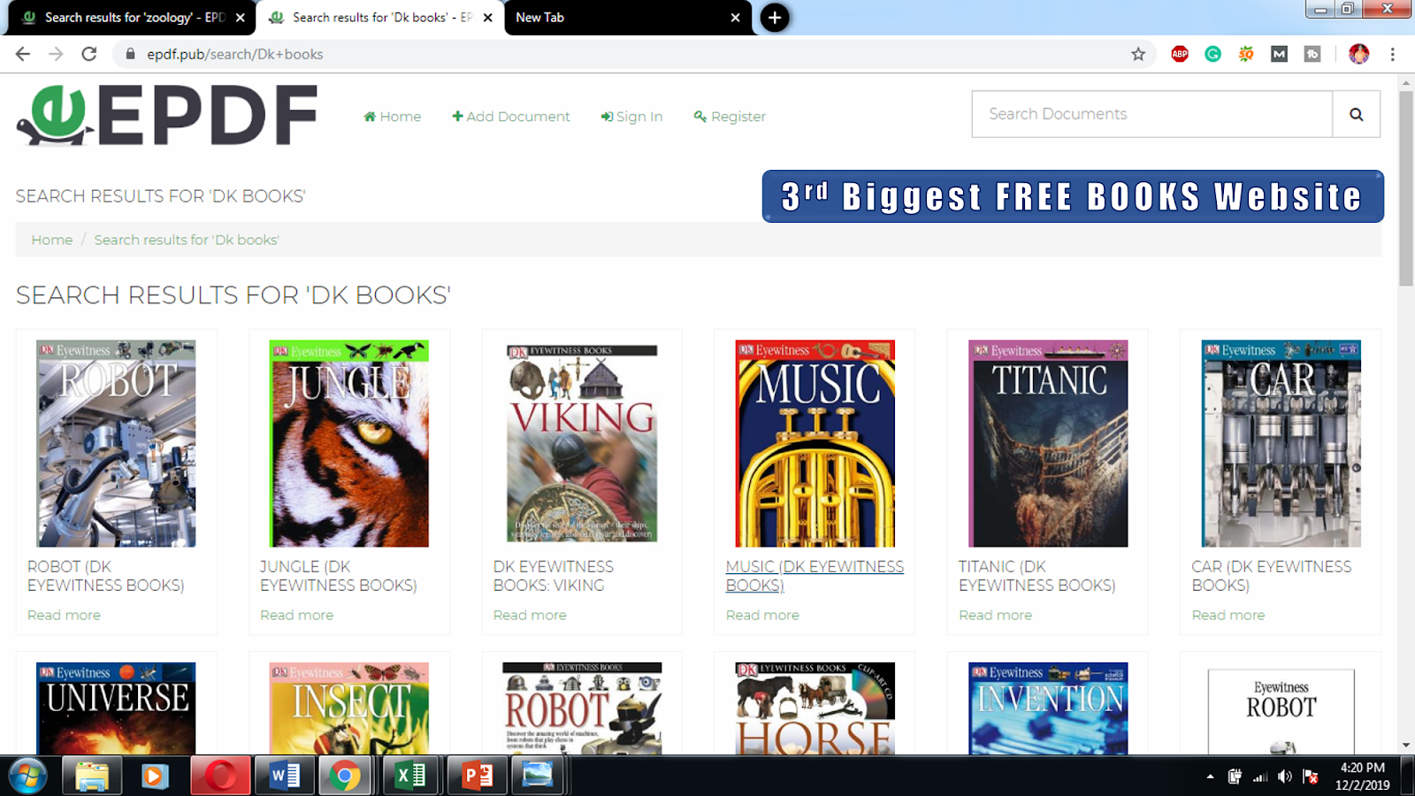Open the Sign In page
Viewport: 1415px width, 796px height.
pos(631,117)
